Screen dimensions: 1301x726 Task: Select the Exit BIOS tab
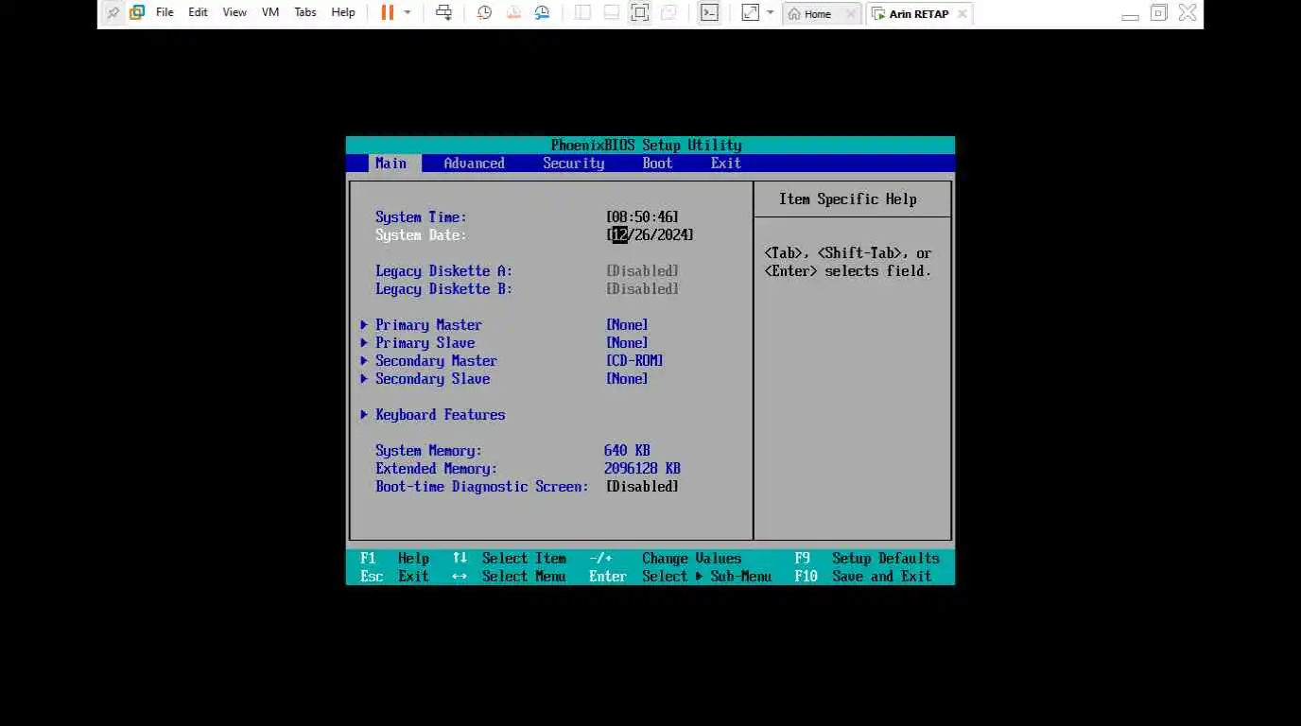[726, 164]
